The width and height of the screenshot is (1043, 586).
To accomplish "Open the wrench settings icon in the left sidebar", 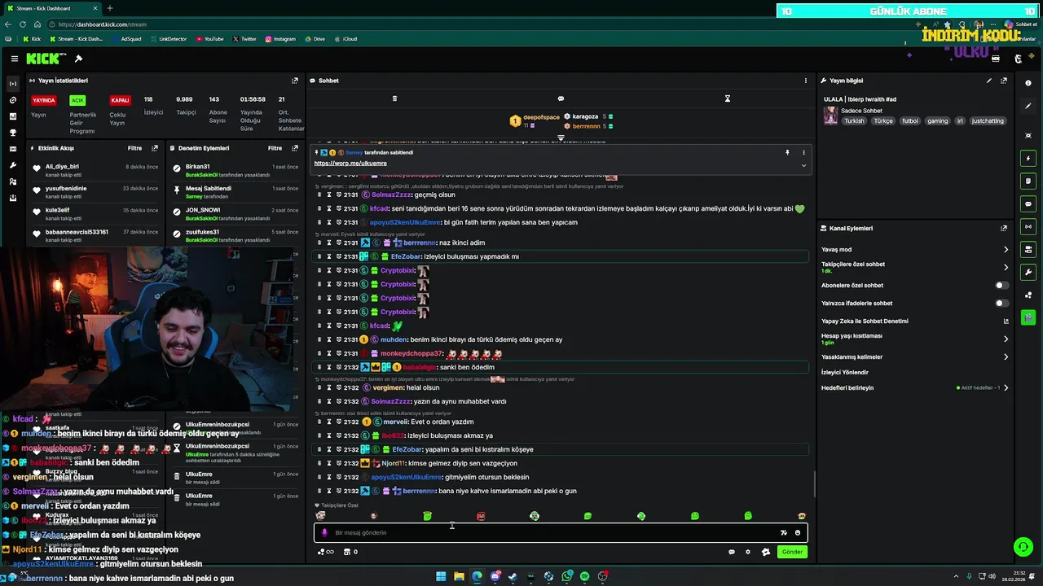I will pos(12,165).
